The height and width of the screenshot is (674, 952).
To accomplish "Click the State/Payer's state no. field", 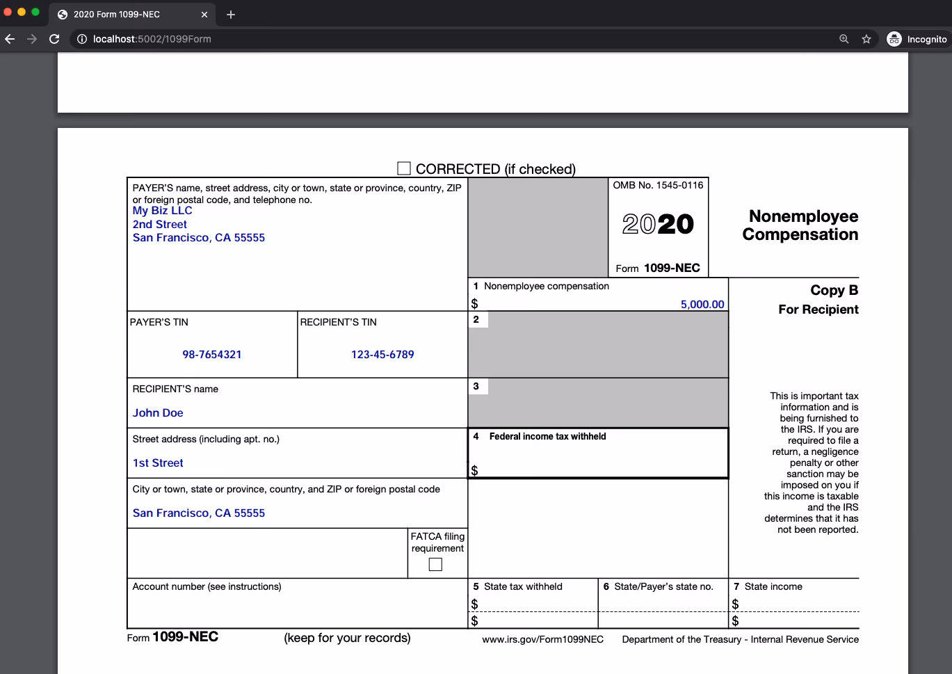I will tap(663, 603).
